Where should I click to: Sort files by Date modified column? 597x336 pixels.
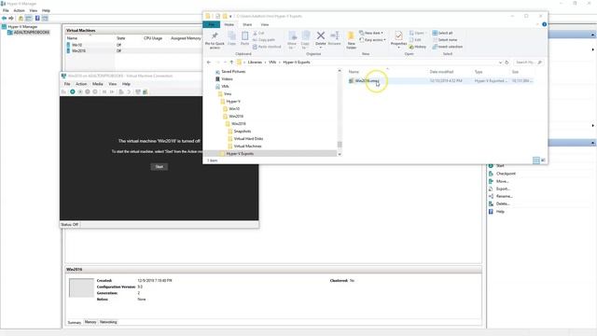click(x=441, y=72)
